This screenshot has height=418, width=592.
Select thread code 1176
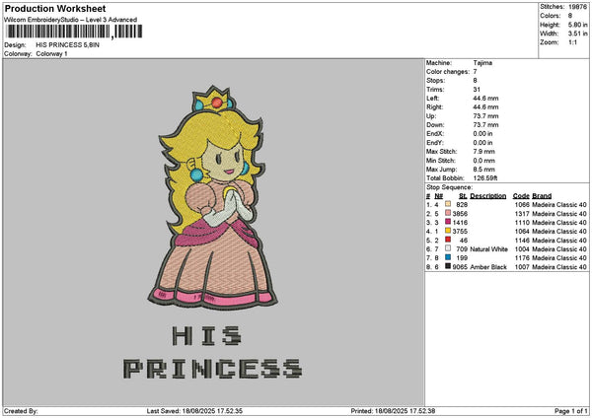522,257
